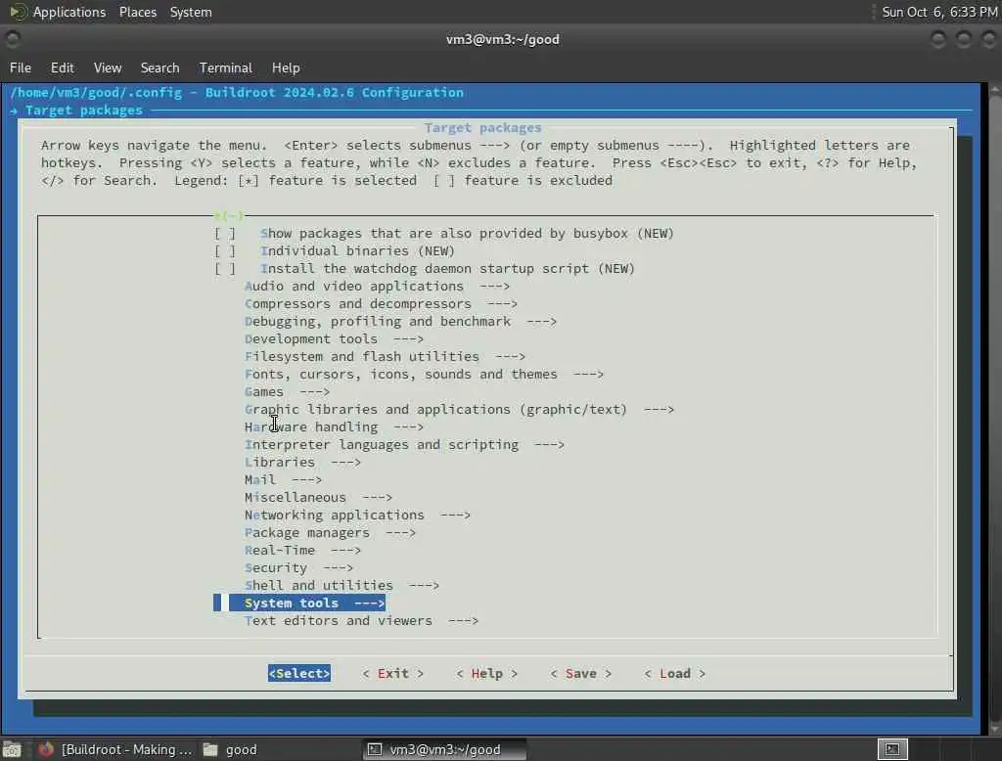1002x761 pixels.
Task: Expand Filesystem and flash utilities submenu
Action: point(385,357)
